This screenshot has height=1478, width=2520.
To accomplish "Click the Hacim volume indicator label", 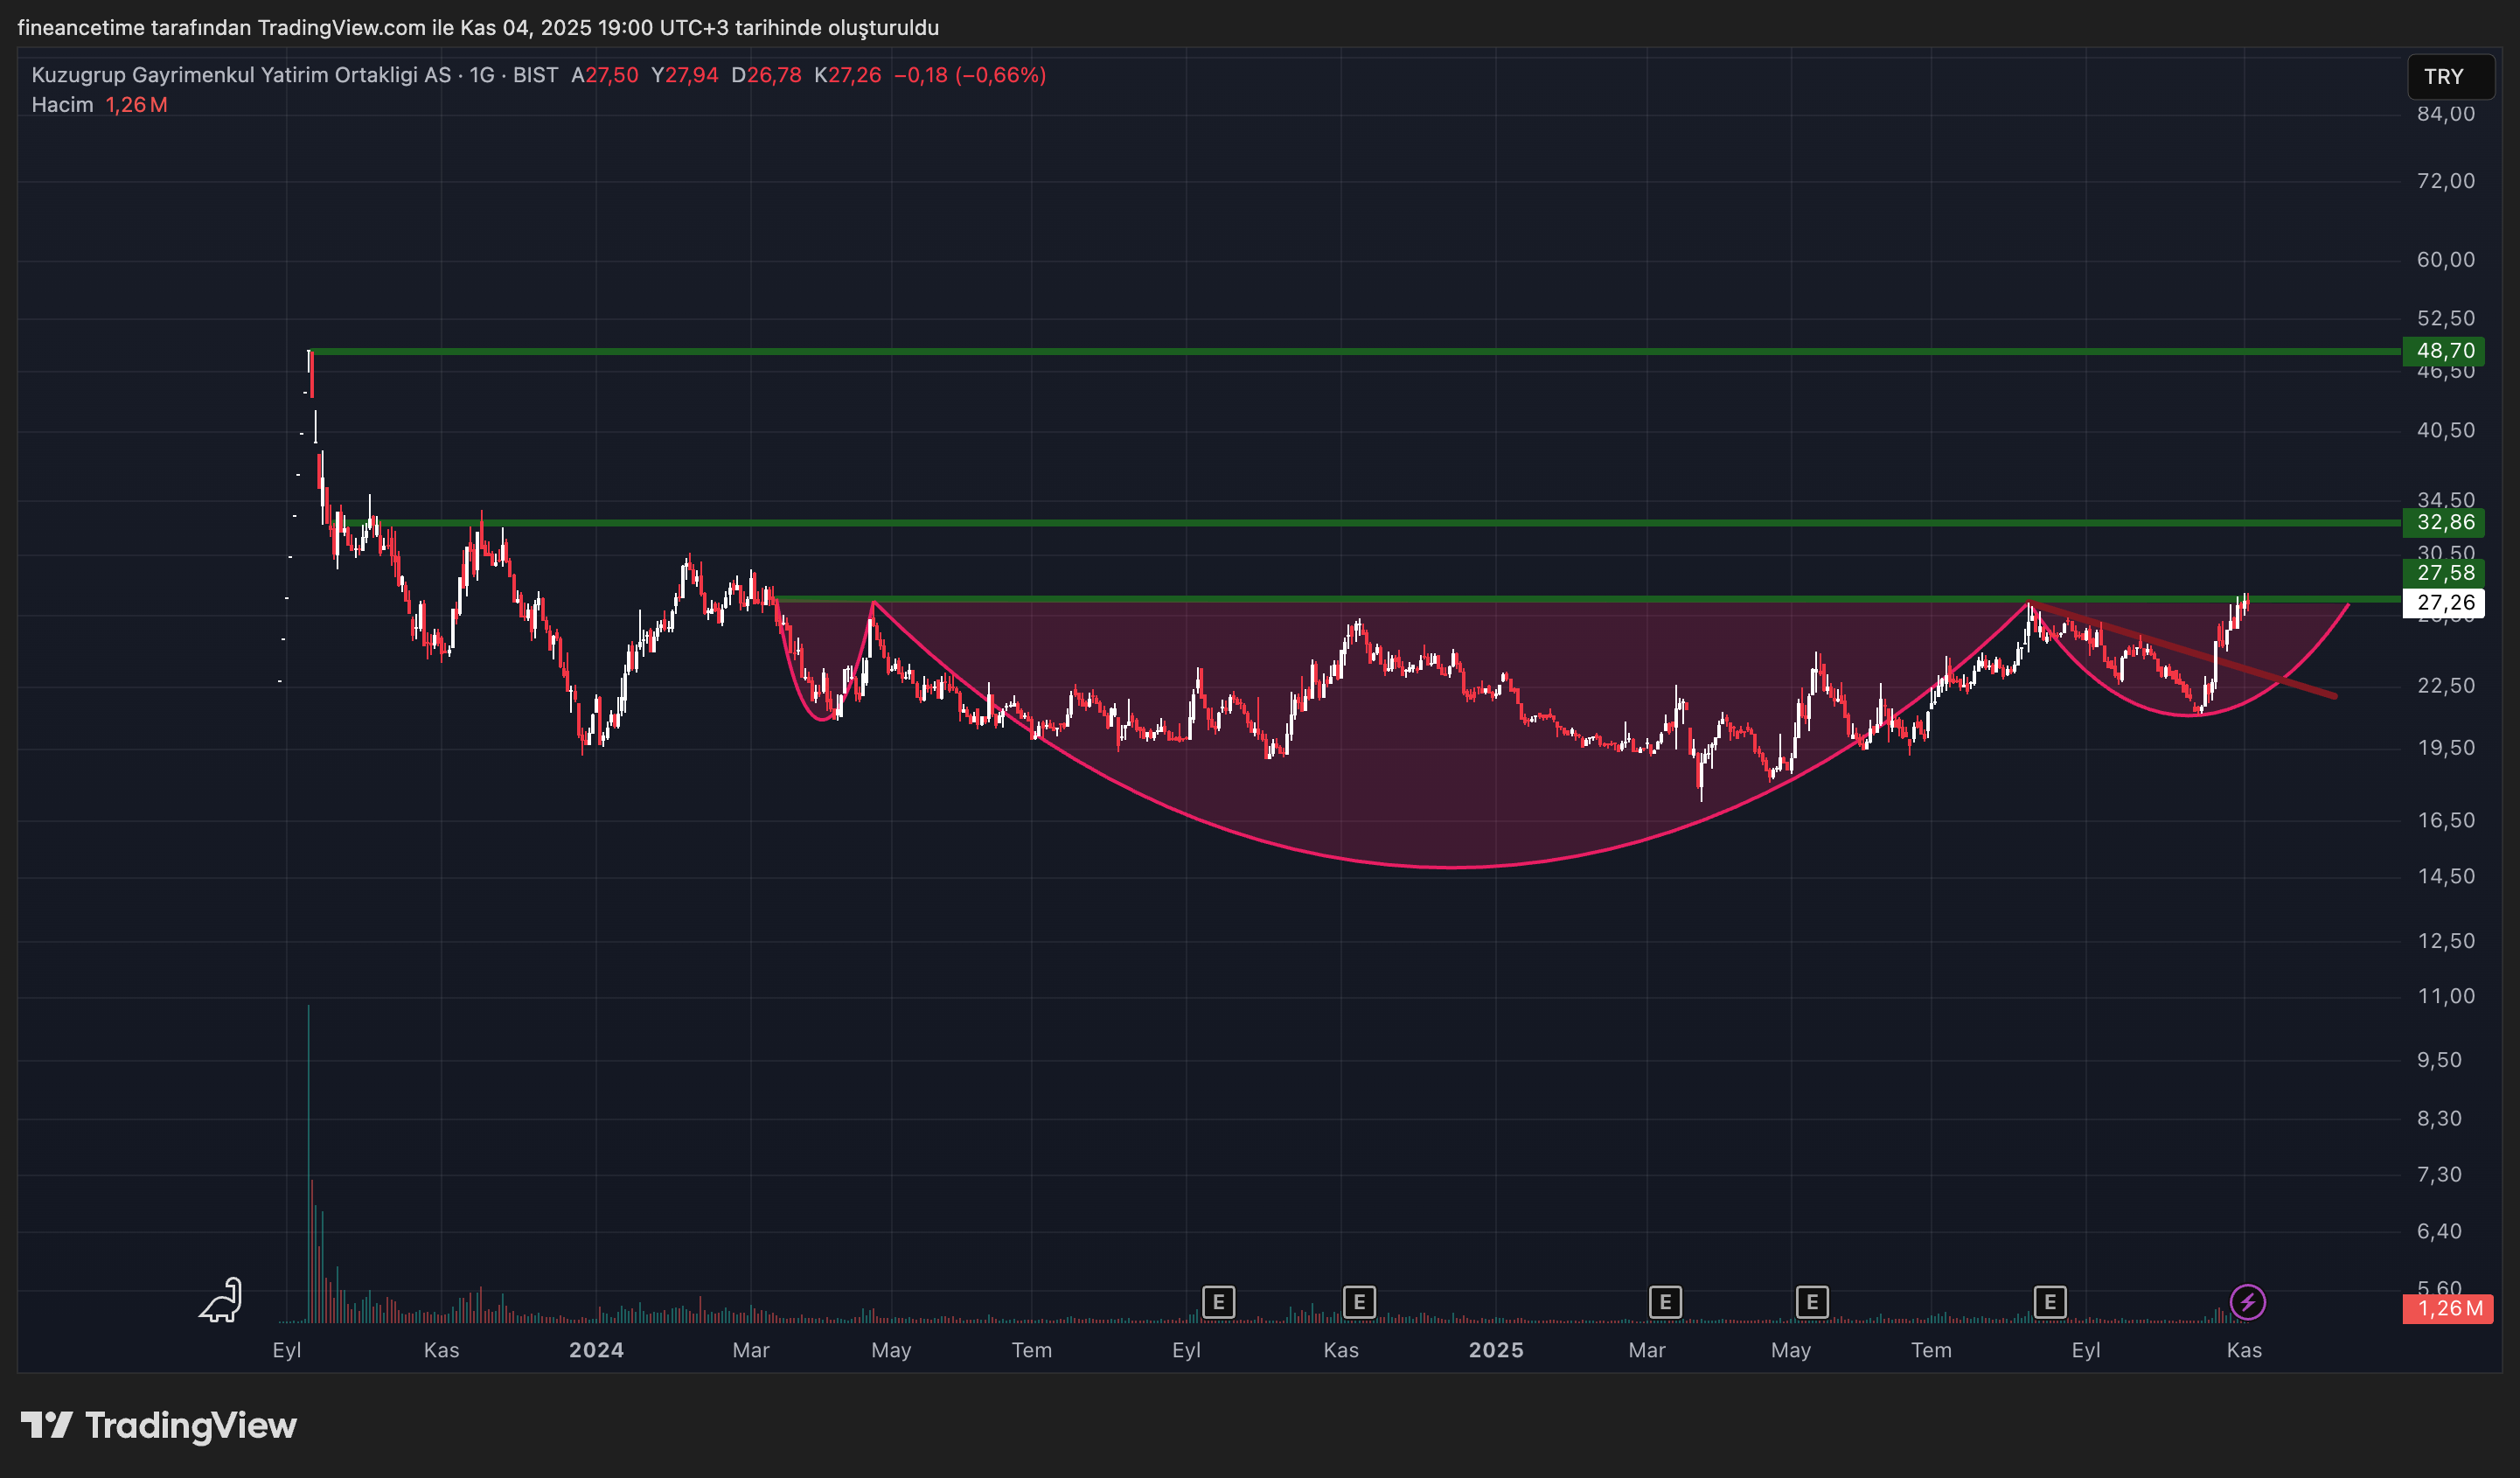I will [62, 105].
